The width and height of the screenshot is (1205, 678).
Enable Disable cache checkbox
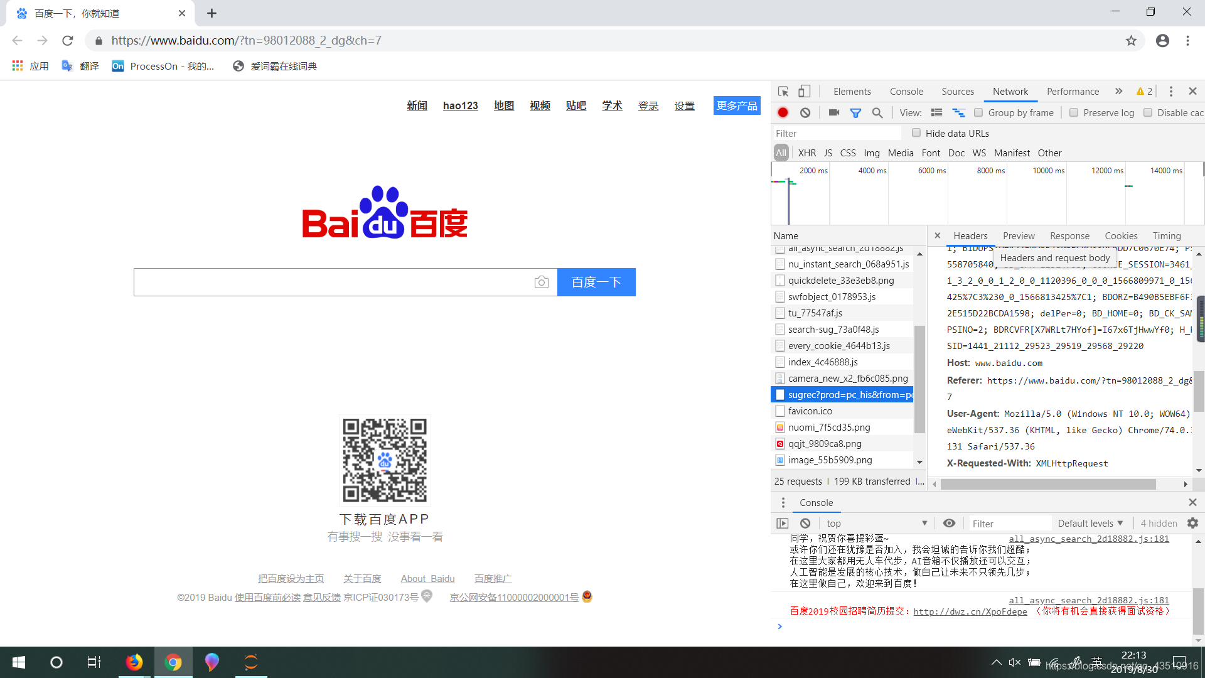tap(1148, 113)
